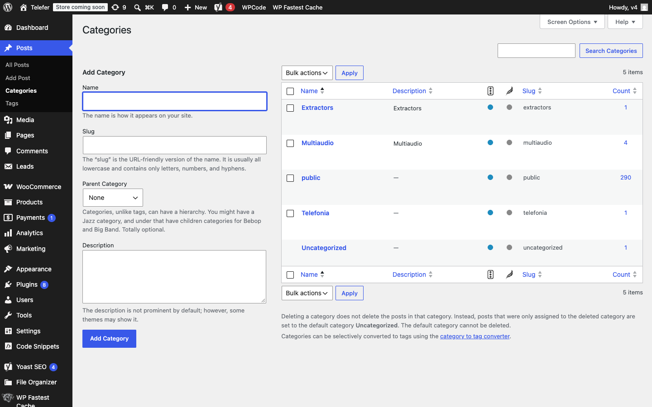Open the updates icon showing 9
The width and height of the screenshot is (652, 407).
(x=119, y=7)
